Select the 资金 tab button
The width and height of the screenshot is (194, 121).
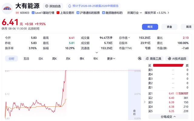click(169, 27)
